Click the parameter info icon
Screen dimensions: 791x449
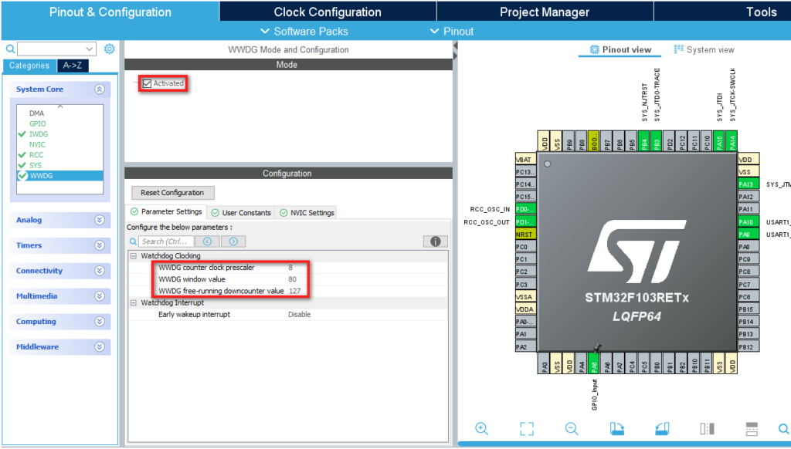click(x=436, y=241)
